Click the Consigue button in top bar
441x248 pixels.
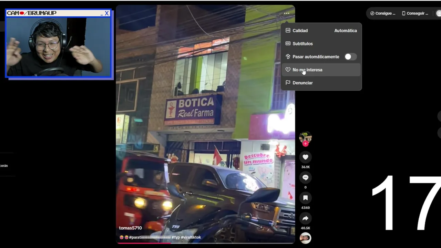(383, 13)
